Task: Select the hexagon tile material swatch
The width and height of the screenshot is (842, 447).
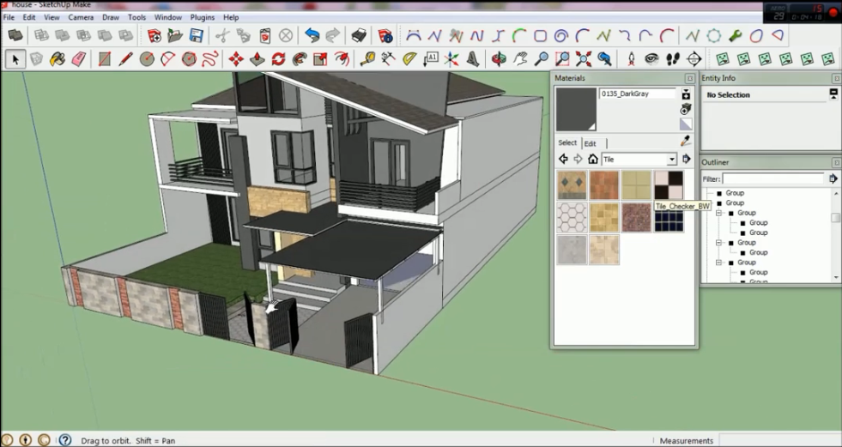Action: click(x=572, y=217)
